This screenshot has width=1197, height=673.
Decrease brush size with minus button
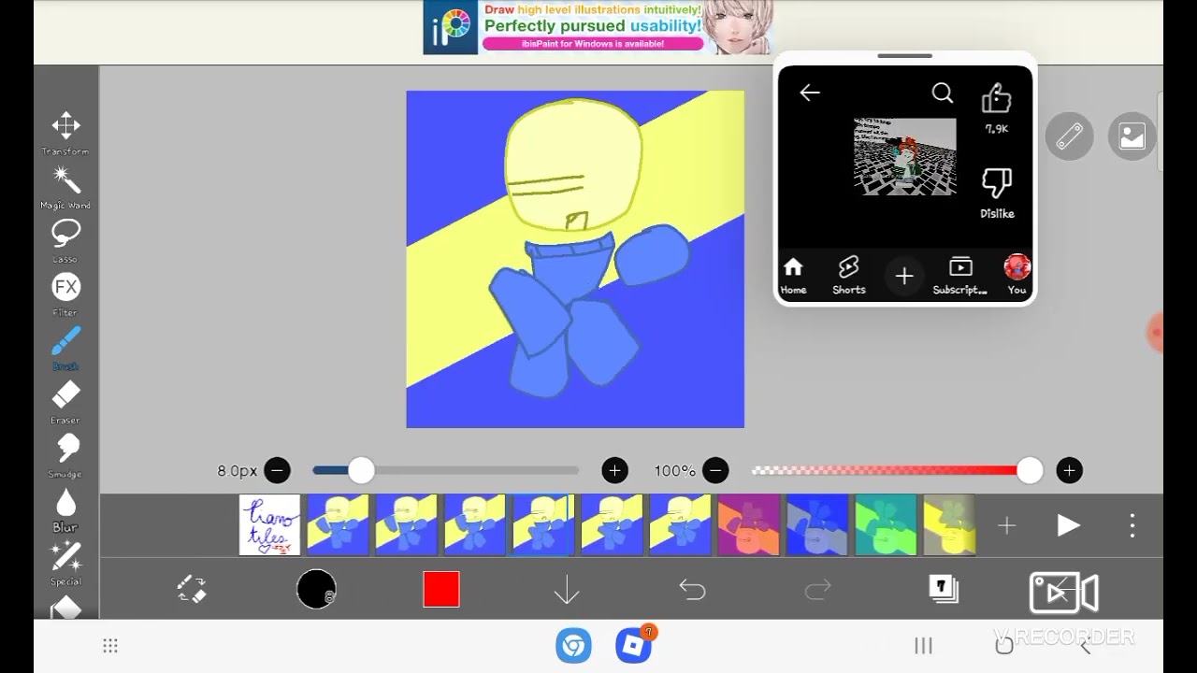(x=277, y=470)
